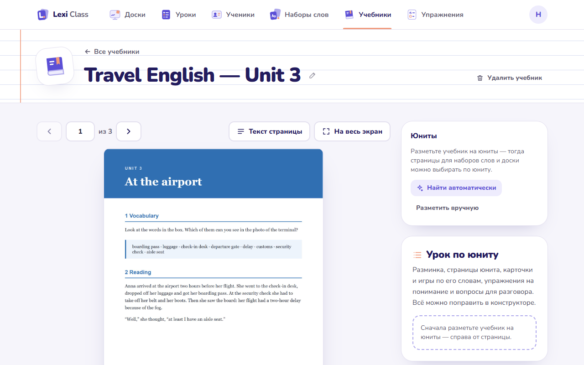
Task: Open the Наборы слов icon
Action: click(x=275, y=15)
